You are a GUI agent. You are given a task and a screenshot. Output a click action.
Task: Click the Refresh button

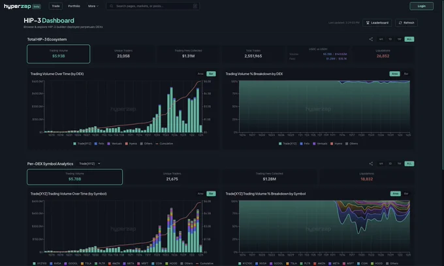pyautogui.click(x=406, y=23)
